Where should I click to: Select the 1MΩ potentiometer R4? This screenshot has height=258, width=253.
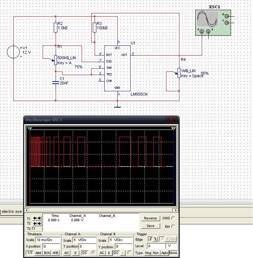179,73
